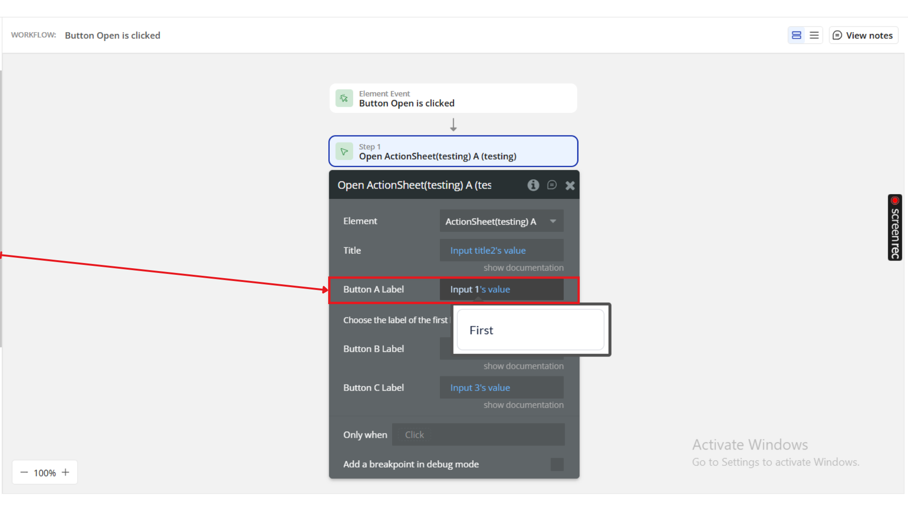908x510 pixels.
Task: Select the card layout view icon
Action: click(x=796, y=35)
